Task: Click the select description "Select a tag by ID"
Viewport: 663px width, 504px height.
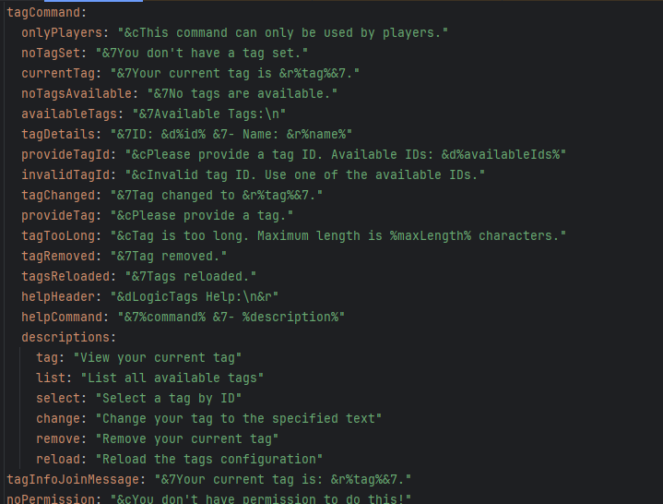Action: pos(169,398)
